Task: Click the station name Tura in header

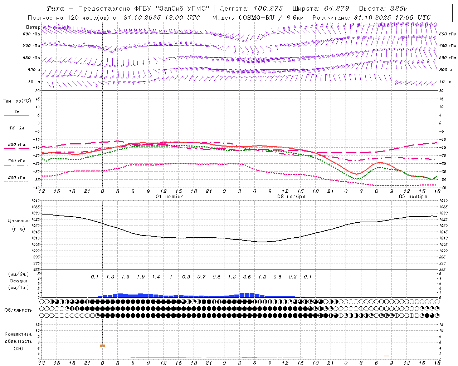Action: [x=55, y=9]
